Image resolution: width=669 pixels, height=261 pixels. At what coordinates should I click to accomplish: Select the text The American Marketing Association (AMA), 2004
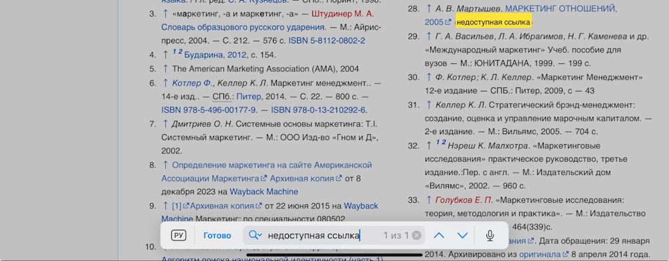(266, 69)
